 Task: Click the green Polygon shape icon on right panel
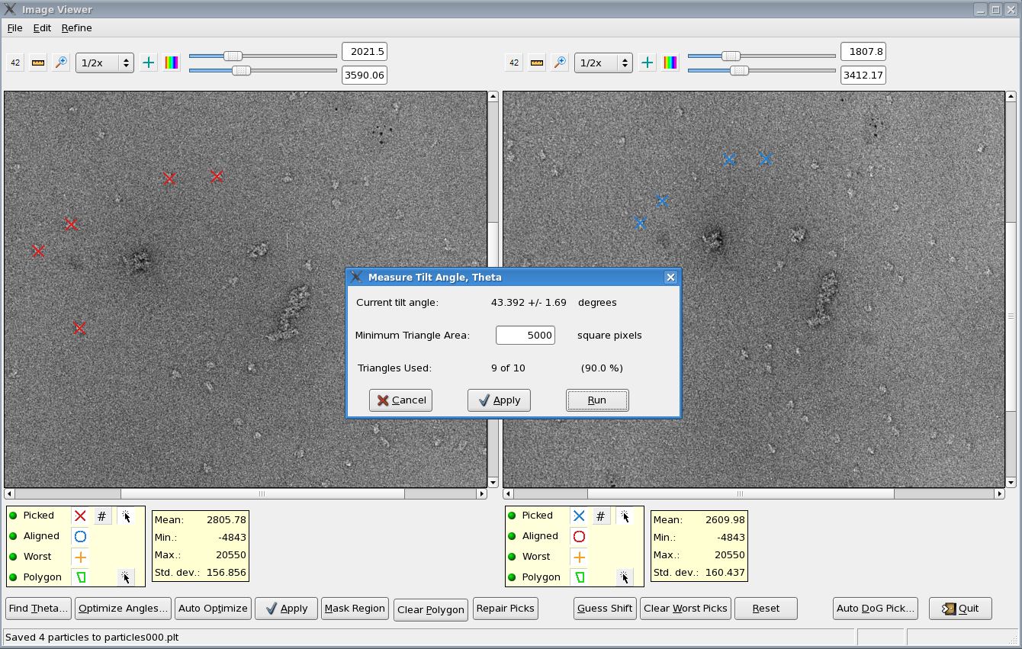580,577
